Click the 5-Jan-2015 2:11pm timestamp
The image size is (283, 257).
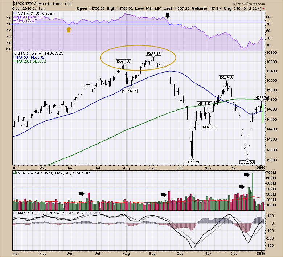click(x=29, y=8)
